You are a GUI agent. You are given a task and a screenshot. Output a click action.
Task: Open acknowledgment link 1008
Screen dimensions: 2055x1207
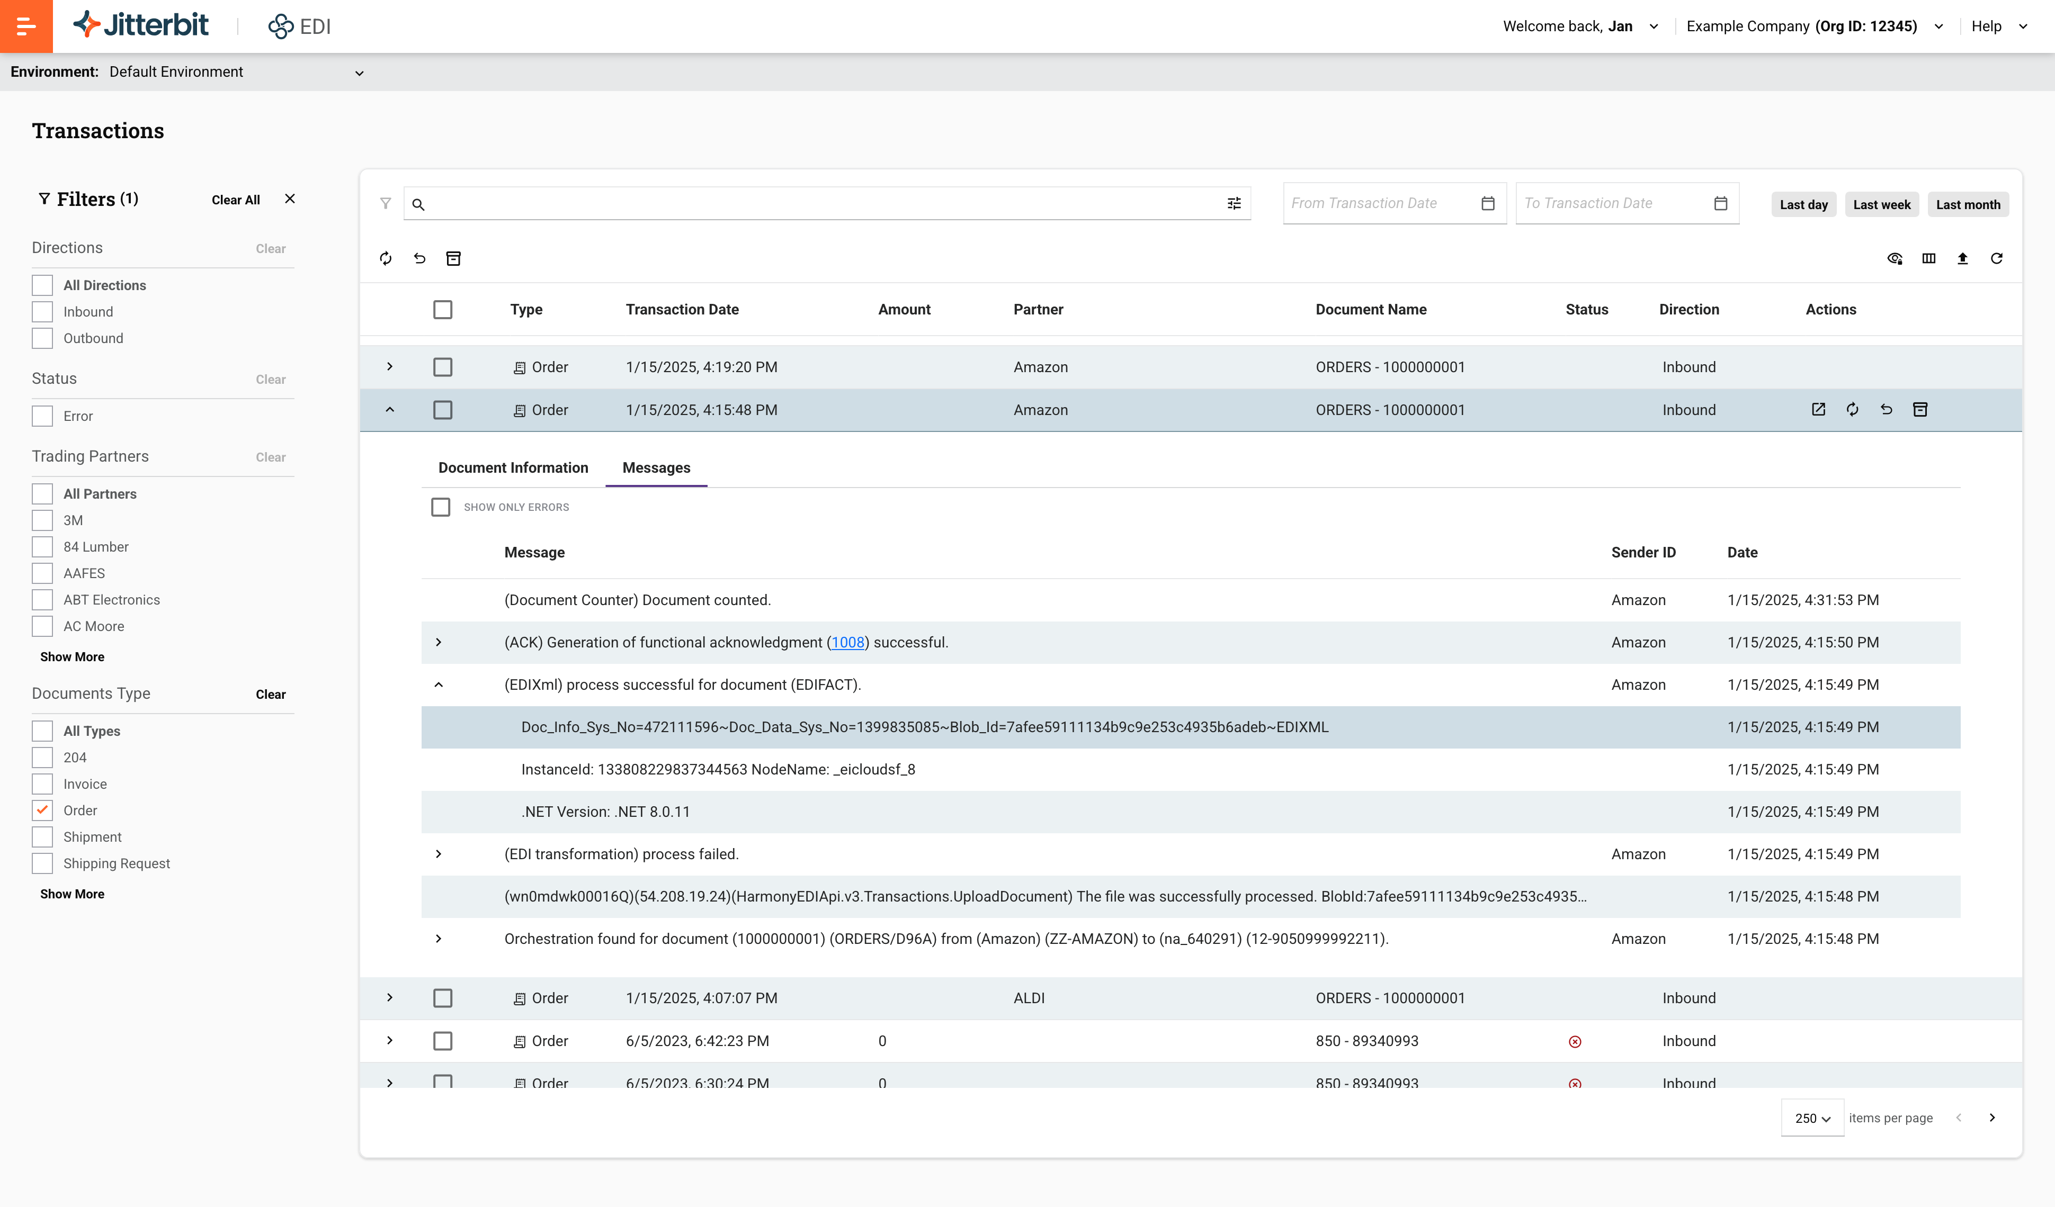pos(847,642)
